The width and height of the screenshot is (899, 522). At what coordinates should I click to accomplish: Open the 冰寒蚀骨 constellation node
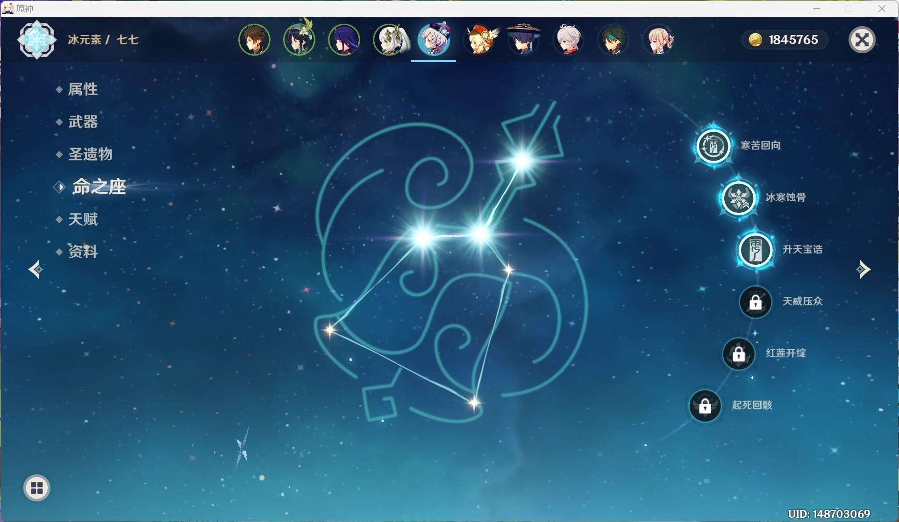tap(738, 198)
